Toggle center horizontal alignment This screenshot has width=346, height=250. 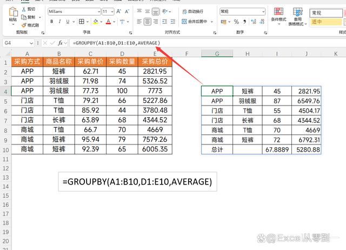[x=148, y=22]
